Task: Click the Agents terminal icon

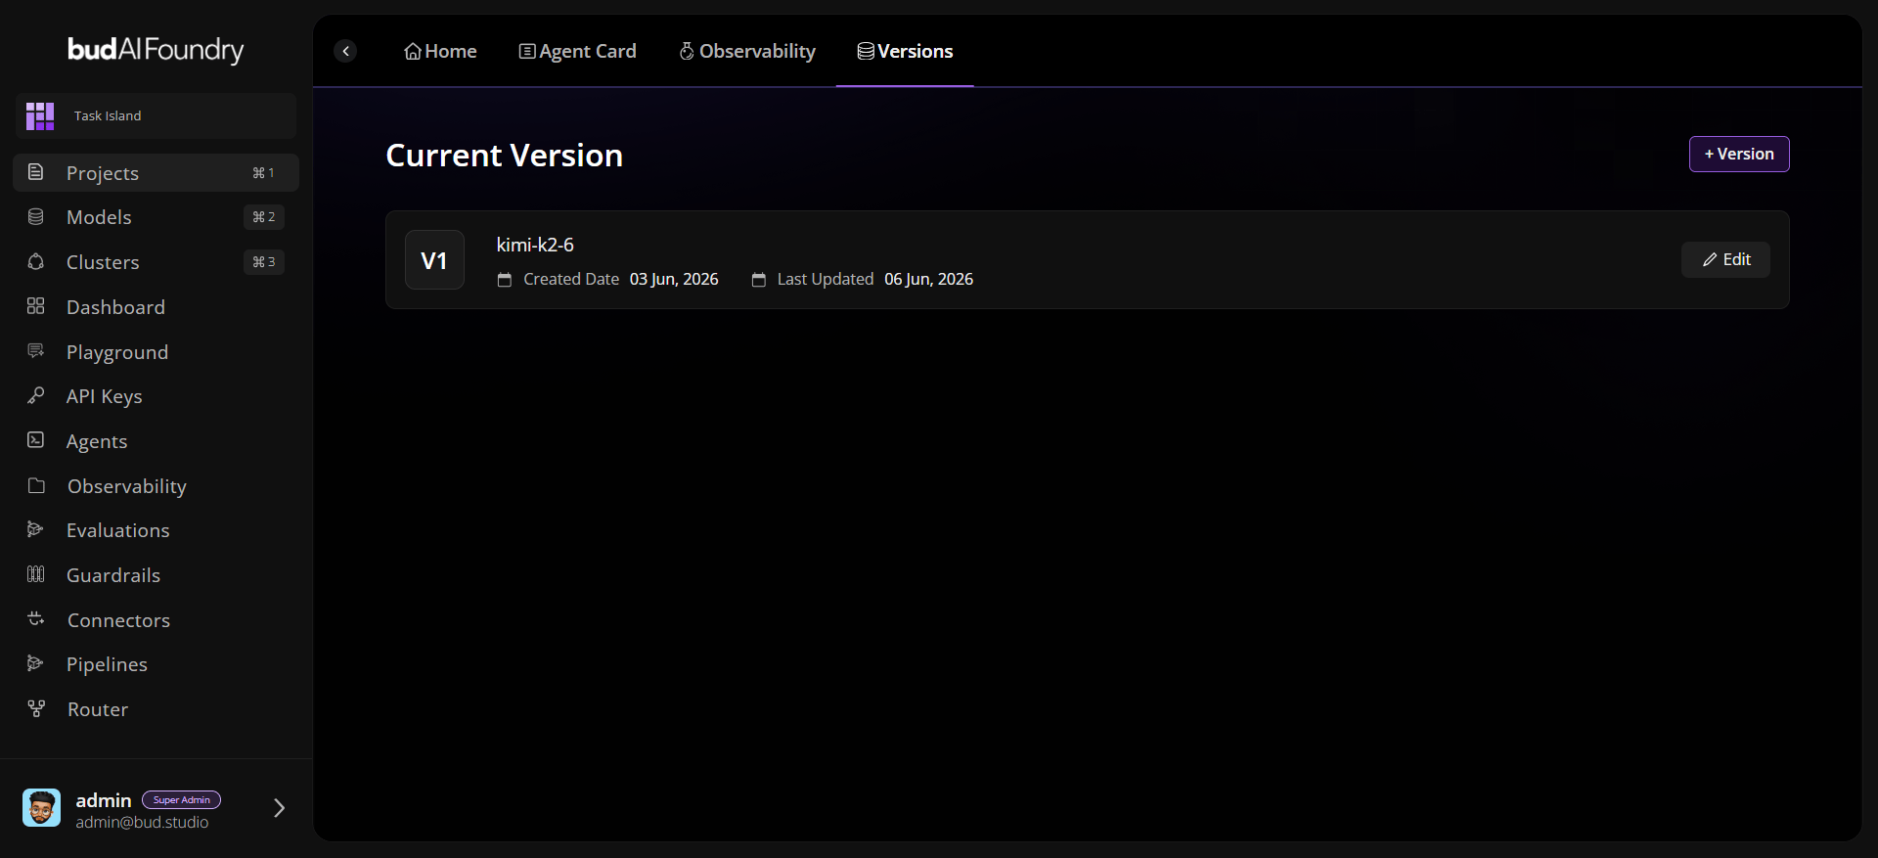Action: point(36,440)
